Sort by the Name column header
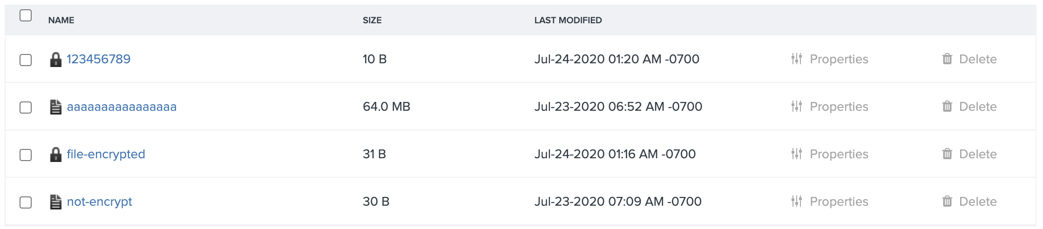 point(61,20)
